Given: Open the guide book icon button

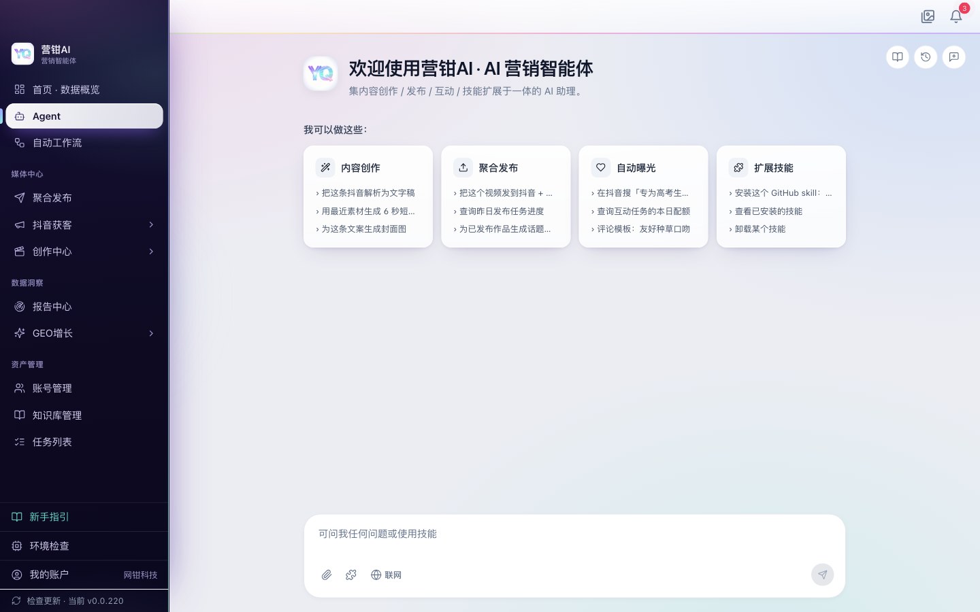Looking at the screenshot, I should tap(898, 57).
